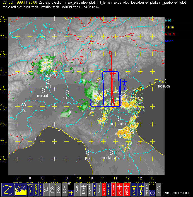Click the radar range rings icon
The image size is (193, 197).
point(46,190)
